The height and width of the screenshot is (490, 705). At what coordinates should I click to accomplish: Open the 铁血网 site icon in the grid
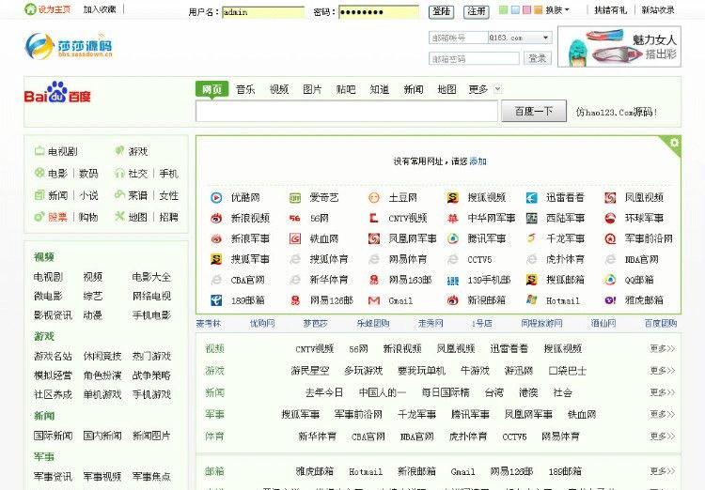[295, 239]
